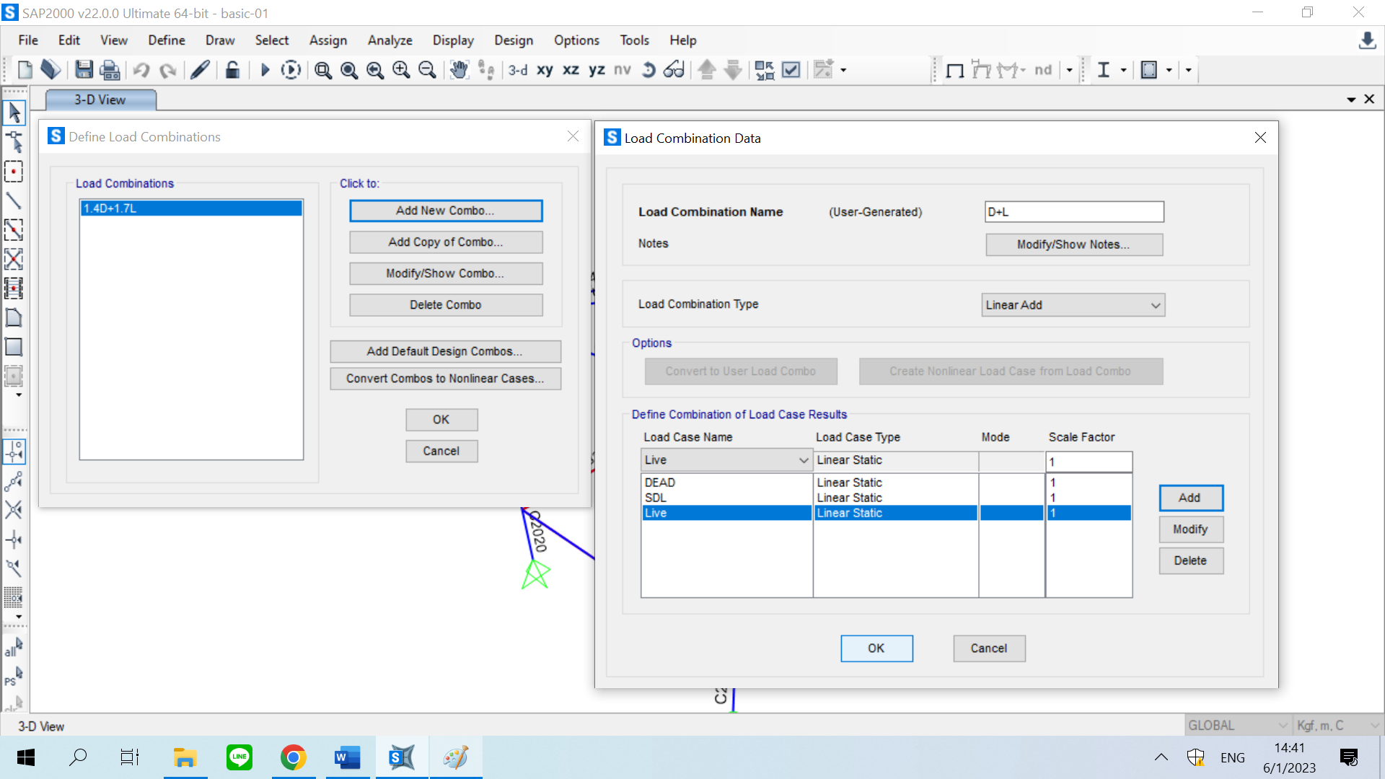This screenshot has width=1385, height=779.
Task: Click the Run Analysis play icon
Action: point(265,70)
